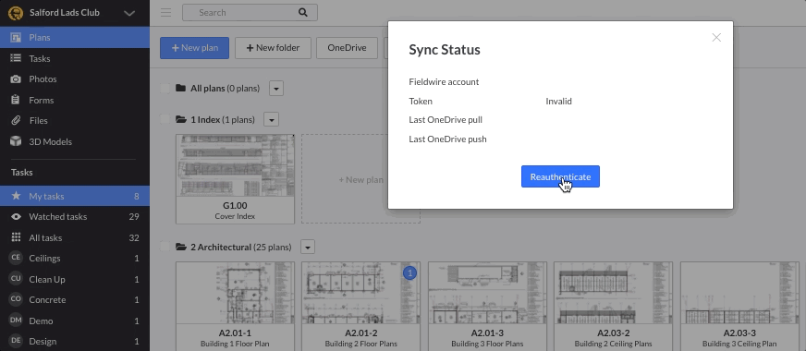This screenshot has width=806, height=351.
Task: Collapse the 2 Architectural folder icon
Action: (x=180, y=247)
